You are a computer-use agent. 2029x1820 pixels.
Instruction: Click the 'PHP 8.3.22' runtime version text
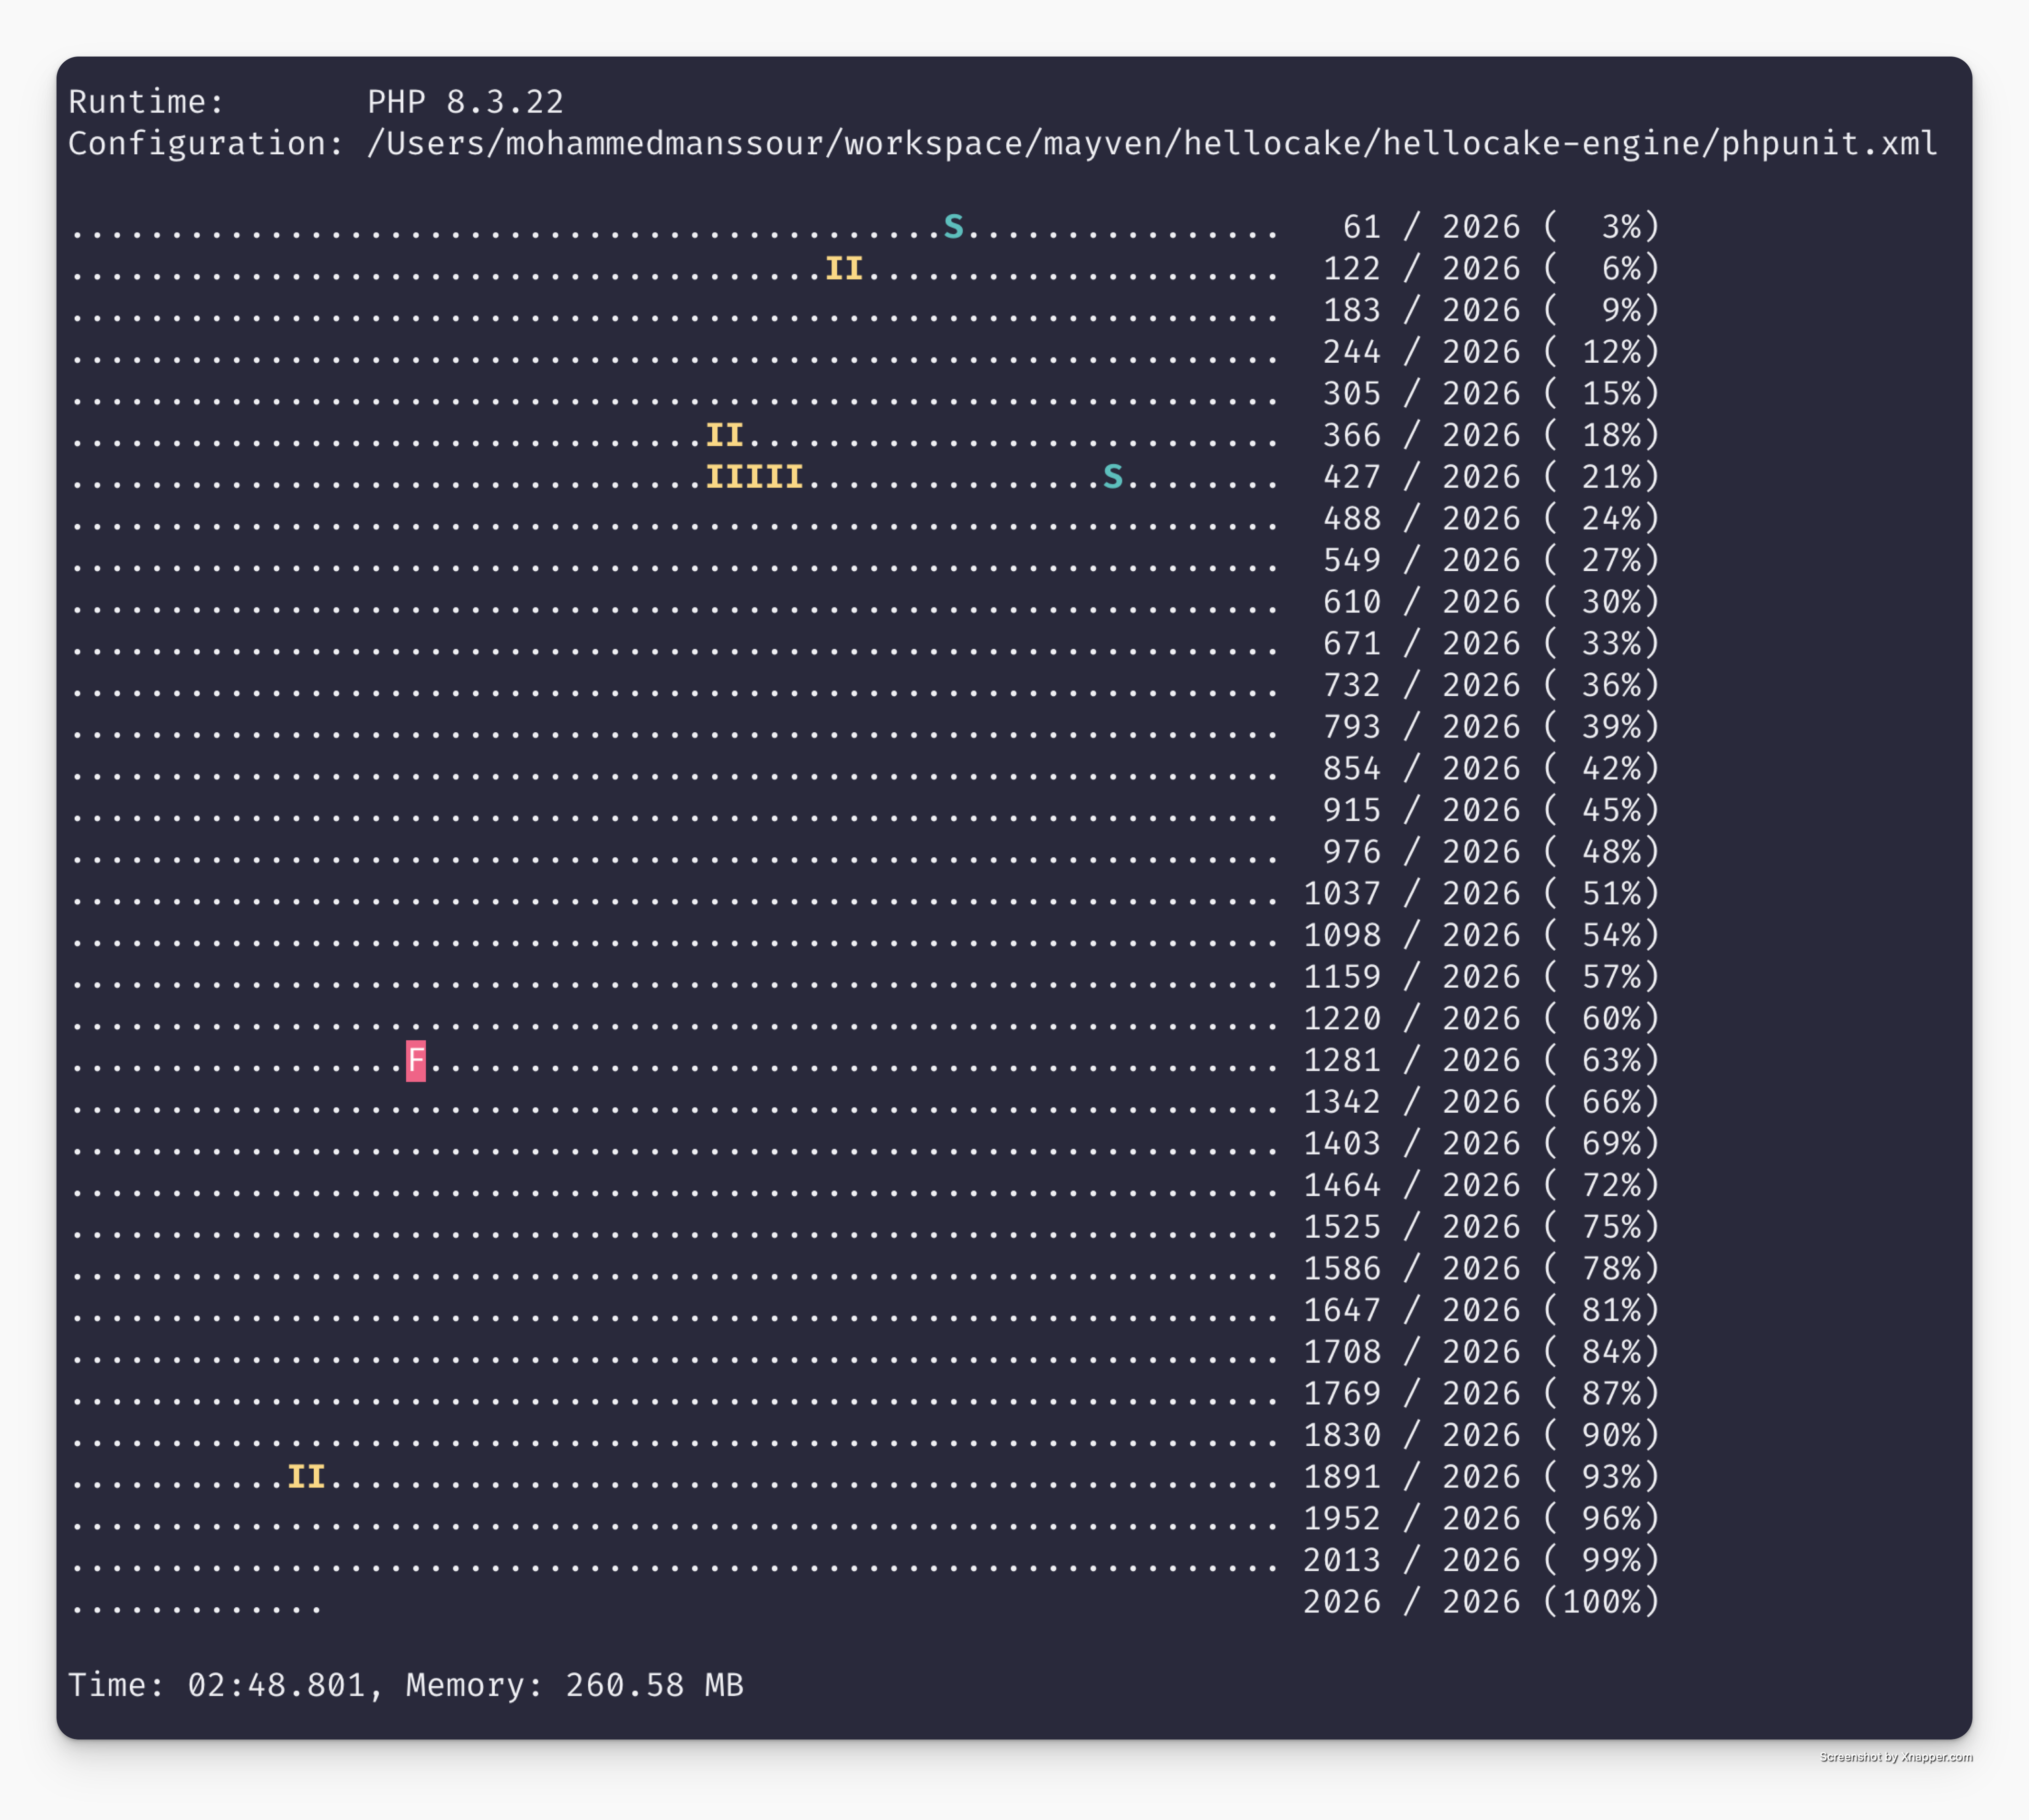(x=465, y=102)
